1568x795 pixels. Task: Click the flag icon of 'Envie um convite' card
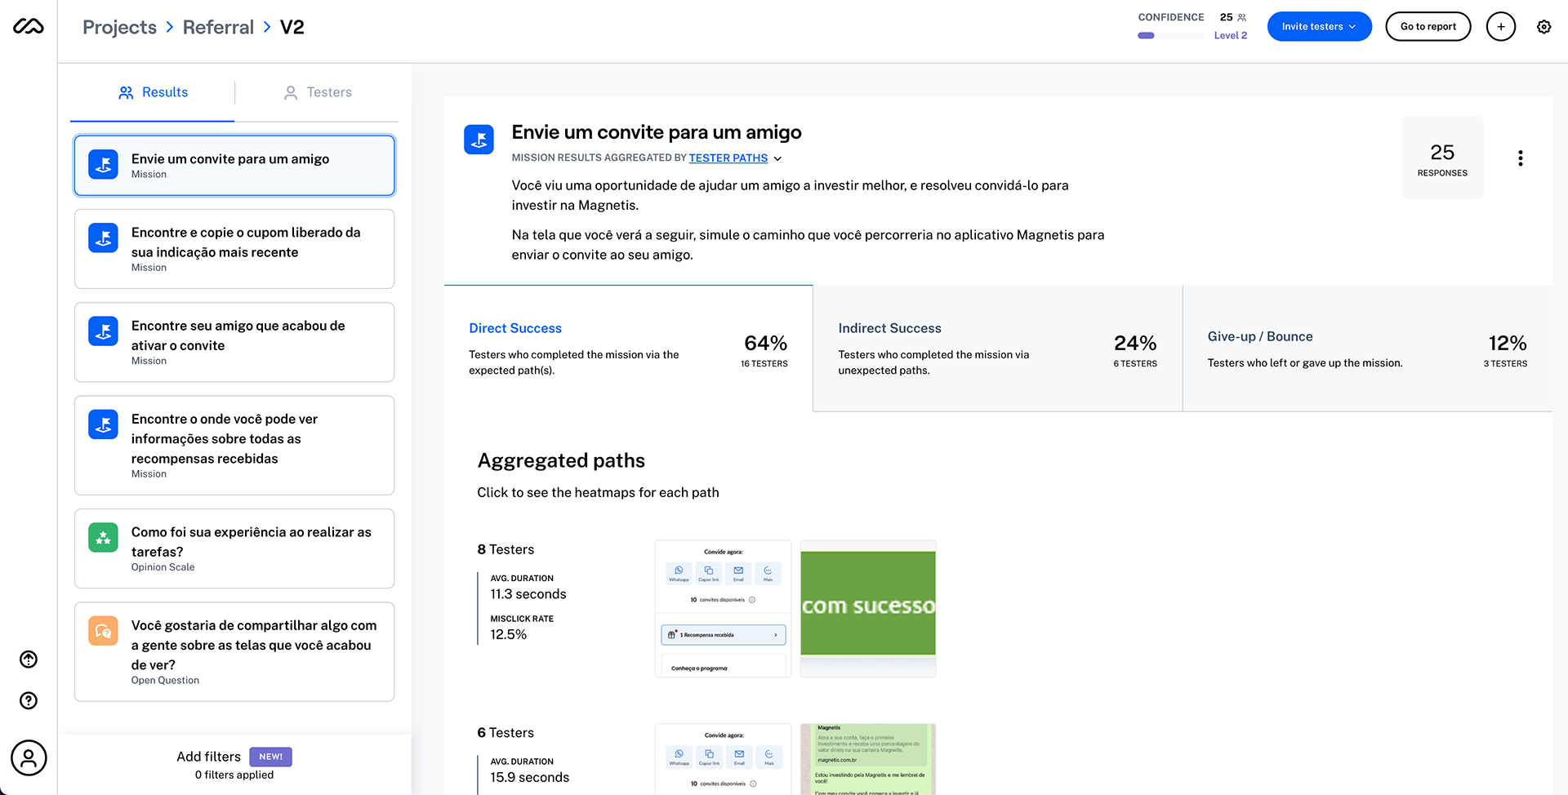pyautogui.click(x=103, y=164)
